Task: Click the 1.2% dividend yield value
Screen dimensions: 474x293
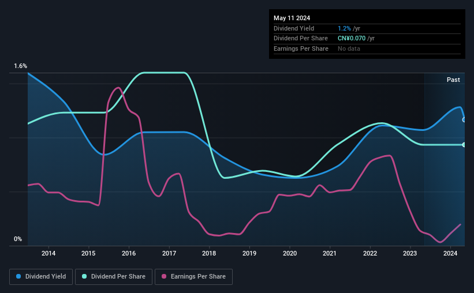Action: [344, 28]
